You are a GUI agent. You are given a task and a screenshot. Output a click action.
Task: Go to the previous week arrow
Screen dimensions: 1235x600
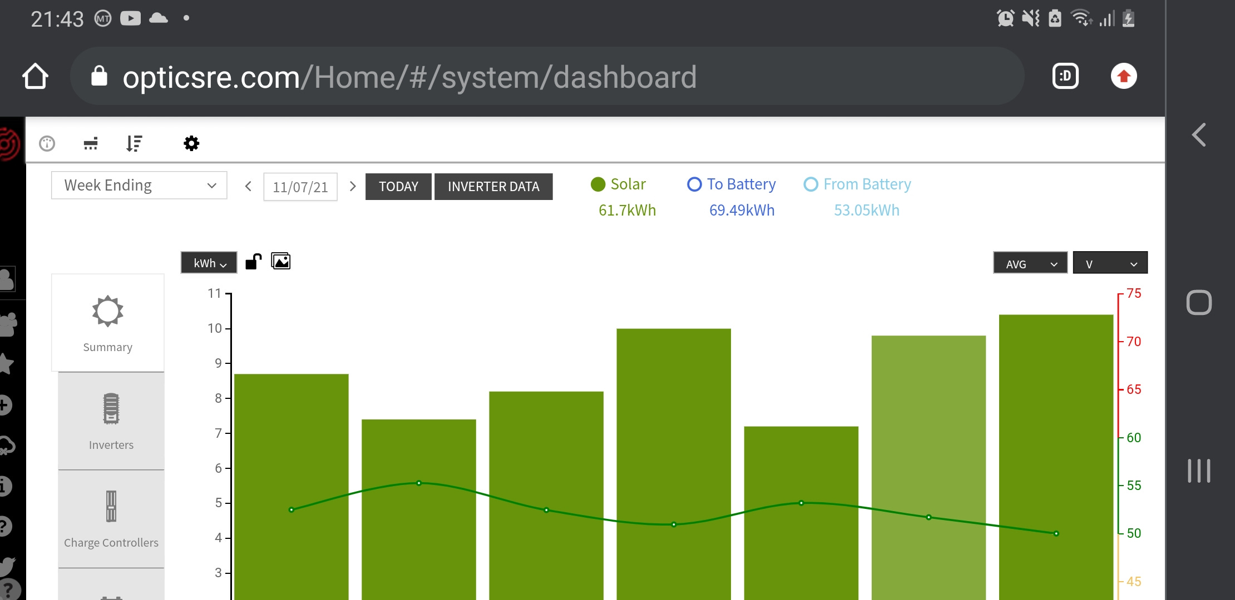click(248, 186)
